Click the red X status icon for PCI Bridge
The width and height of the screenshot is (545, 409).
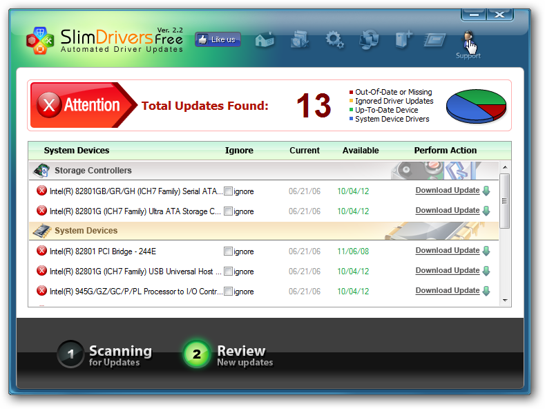[x=41, y=251]
